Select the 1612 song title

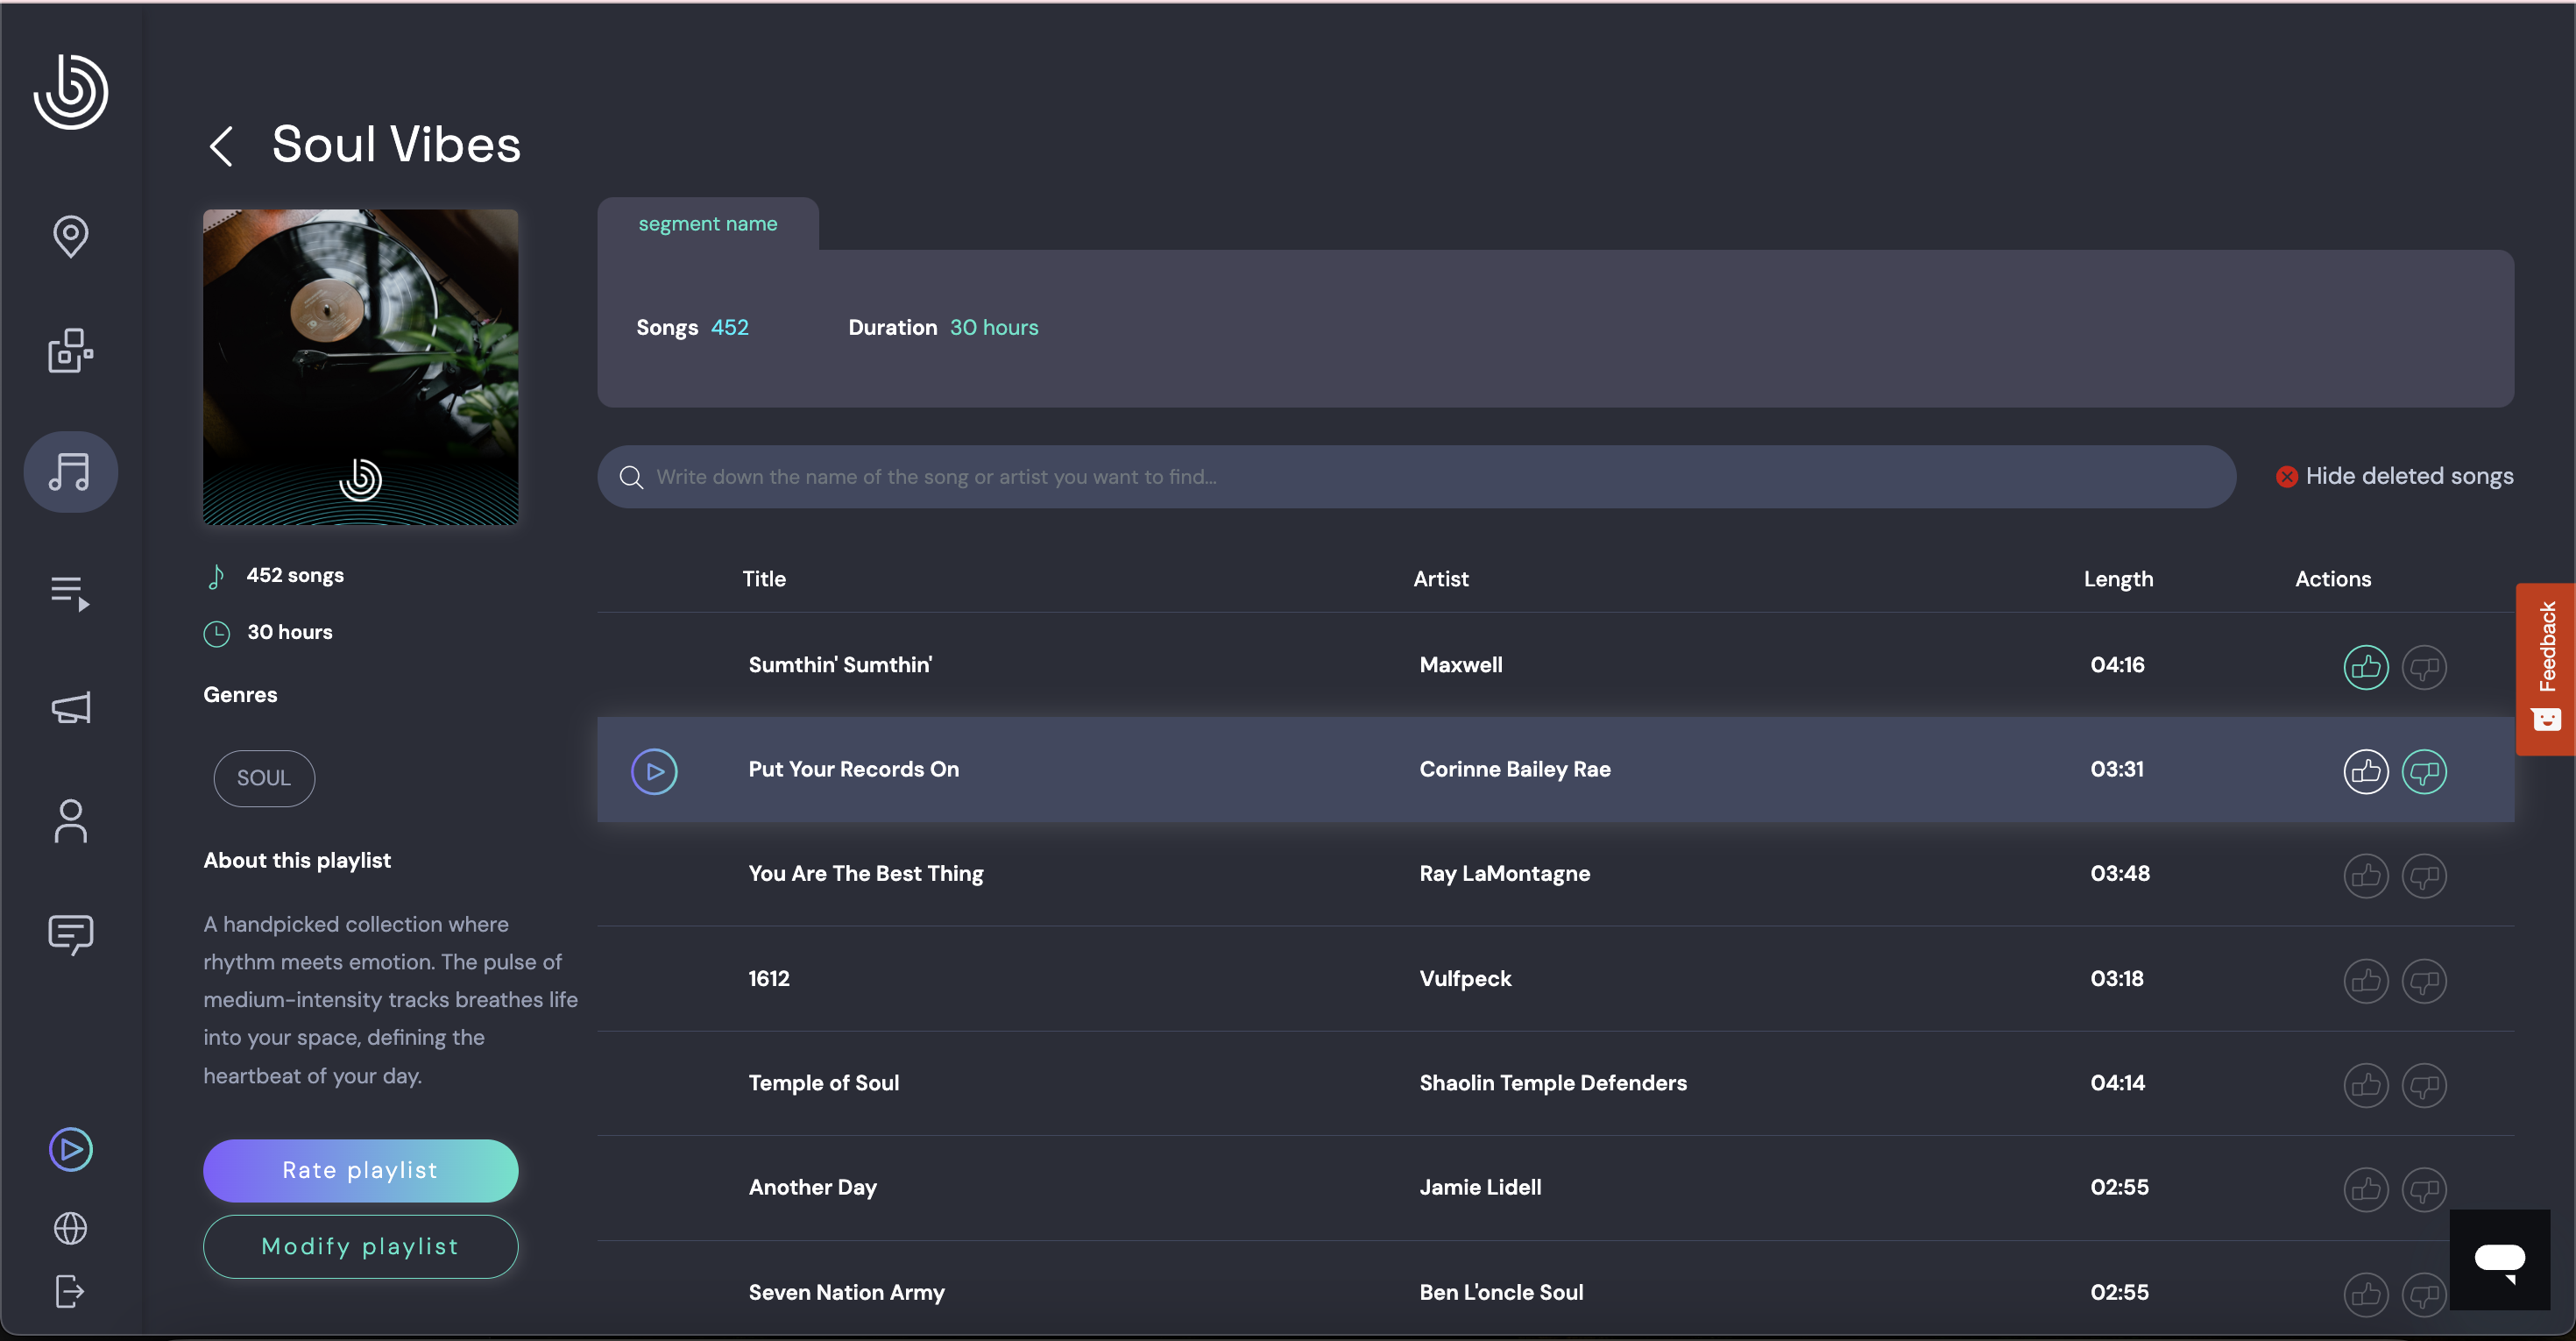pyautogui.click(x=769, y=979)
